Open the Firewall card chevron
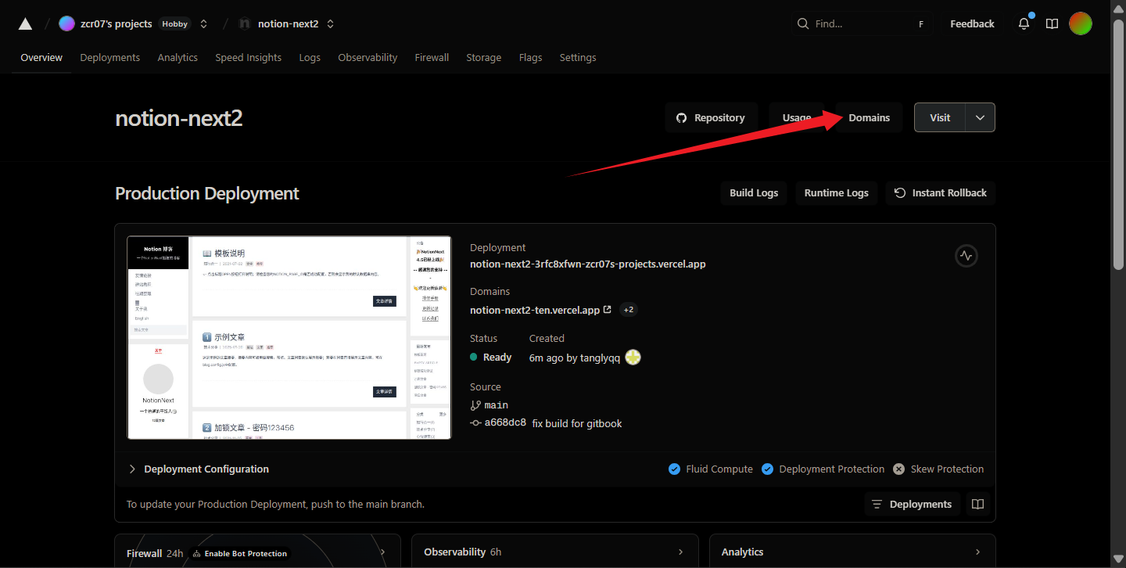The height and width of the screenshot is (568, 1126). [x=382, y=552]
